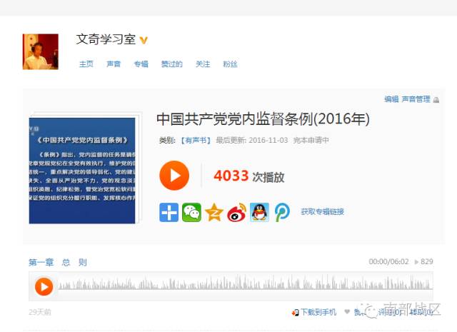Share to QQ penguin icon
The width and height of the screenshot is (457, 332).
(x=259, y=213)
